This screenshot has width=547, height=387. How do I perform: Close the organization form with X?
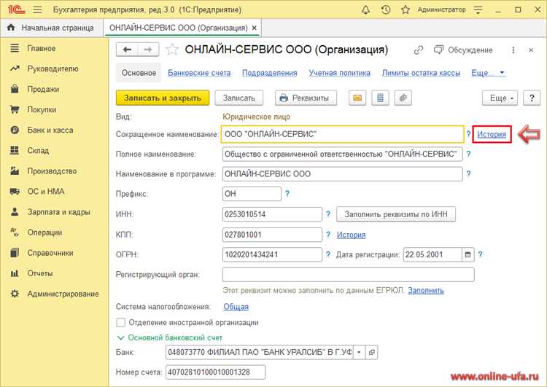[531, 50]
